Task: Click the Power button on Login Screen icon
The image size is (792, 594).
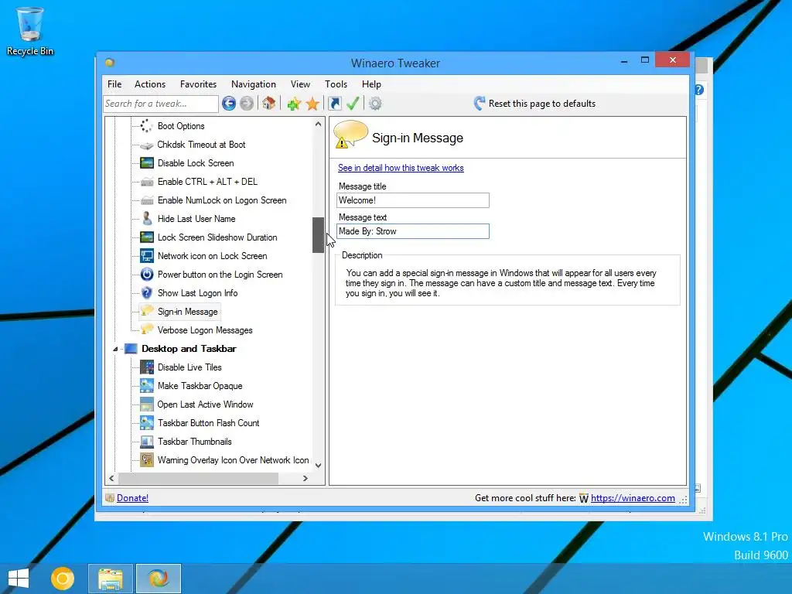Action: pyautogui.click(x=146, y=275)
